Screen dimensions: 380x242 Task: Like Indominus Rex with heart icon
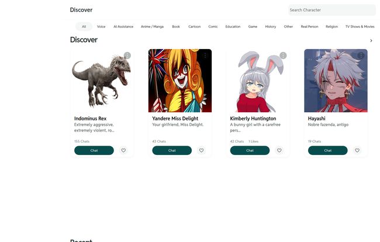(x=123, y=150)
